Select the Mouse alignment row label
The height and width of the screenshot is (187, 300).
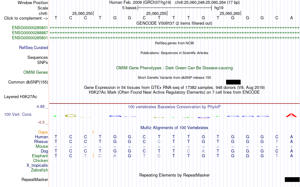(x=42, y=146)
